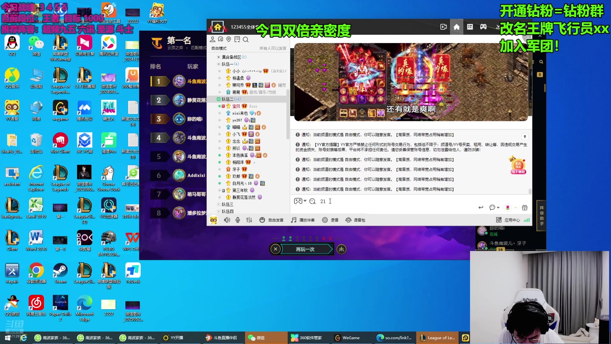Open the recent chat bubble icon
The image size is (611, 344).
(x=221, y=39)
